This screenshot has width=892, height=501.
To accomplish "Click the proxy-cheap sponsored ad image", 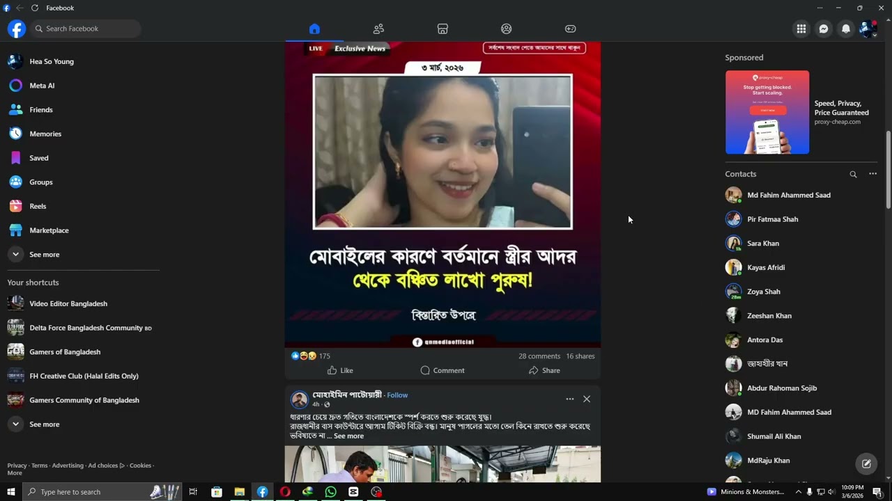I will click(767, 112).
